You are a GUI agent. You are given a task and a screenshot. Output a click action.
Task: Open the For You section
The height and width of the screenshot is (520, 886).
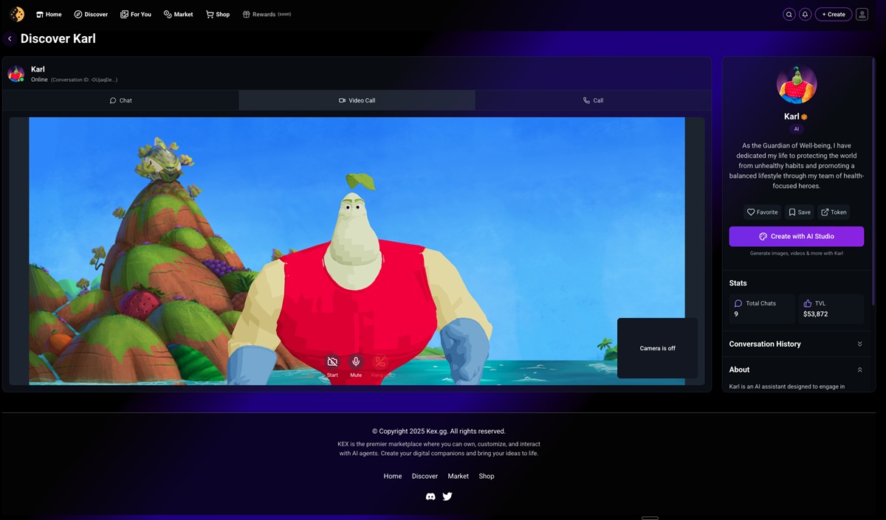[x=136, y=14]
